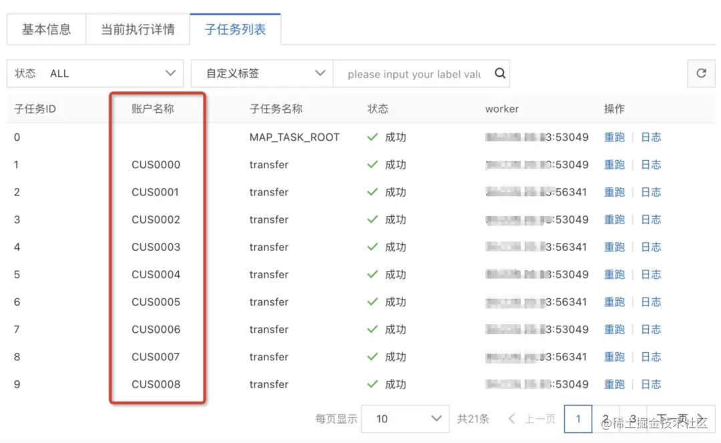Click the CUS0007 account name cell
Screen dimensions: 721x443
(156, 357)
